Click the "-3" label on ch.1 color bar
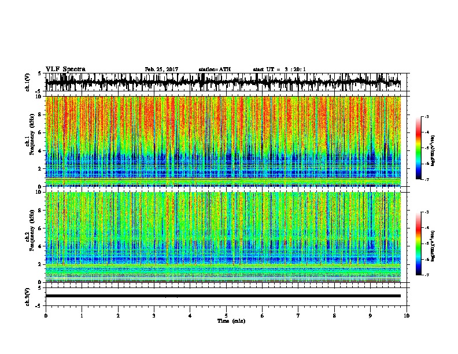The image size is (458, 354). tap(427, 117)
